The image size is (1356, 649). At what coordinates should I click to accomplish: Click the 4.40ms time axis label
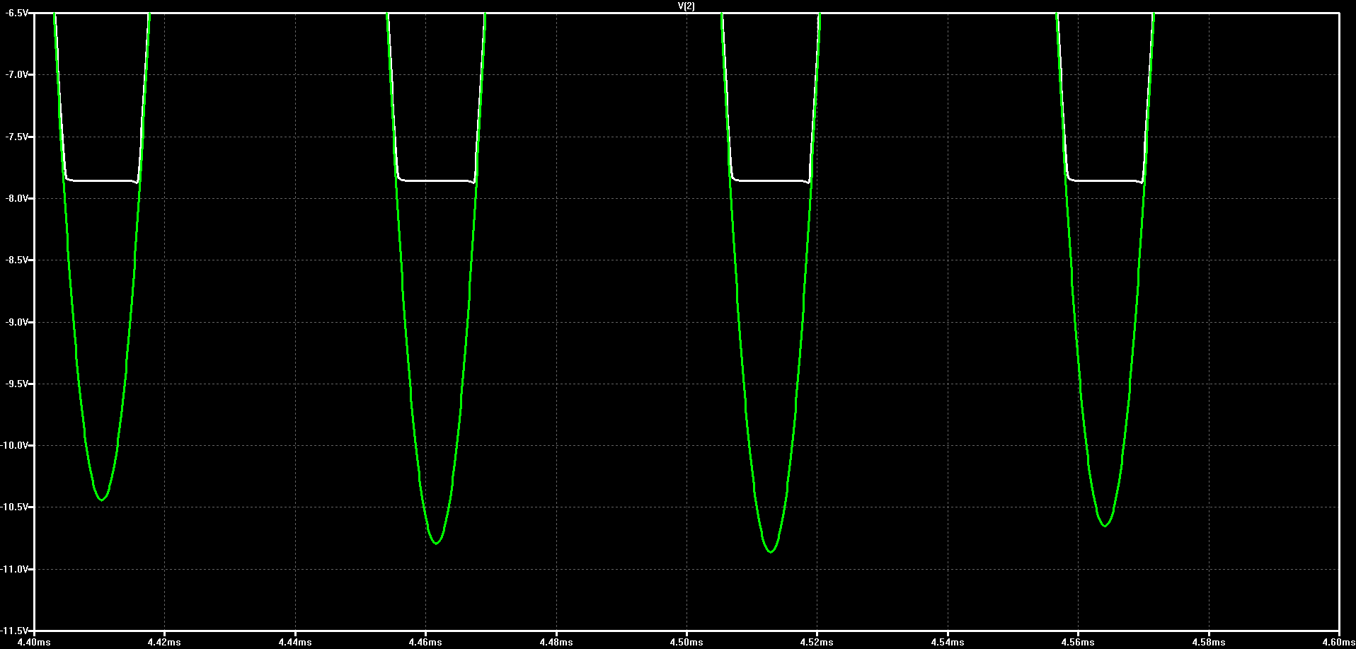coord(34,642)
